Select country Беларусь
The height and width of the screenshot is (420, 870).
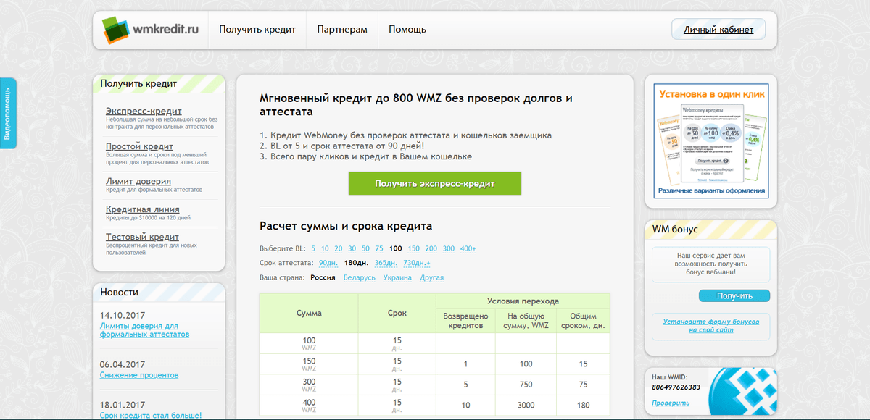(x=360, y=277)
